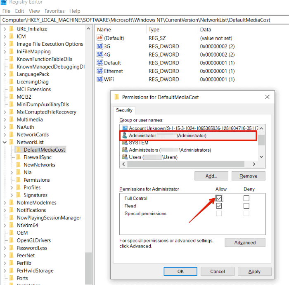
Task: Expand the Signatures subkey
Action: click(12, 195)
